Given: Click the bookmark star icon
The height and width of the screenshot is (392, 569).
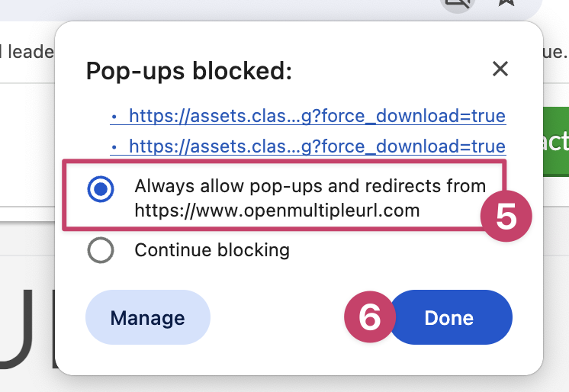Looking at the screenshot, I should pyautogui.click(x=506, y=4).
